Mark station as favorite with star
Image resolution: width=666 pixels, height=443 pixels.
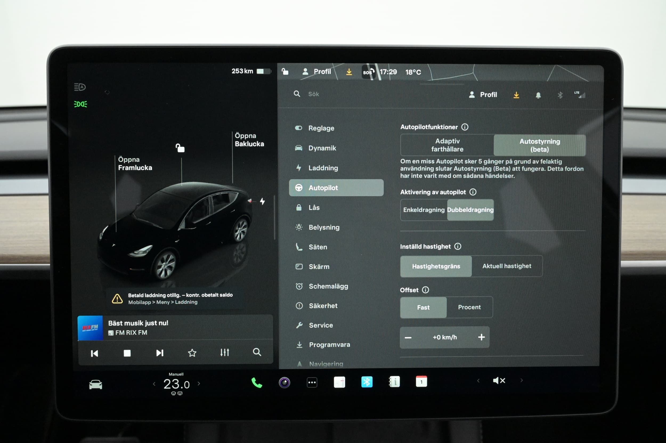[192, 353]
